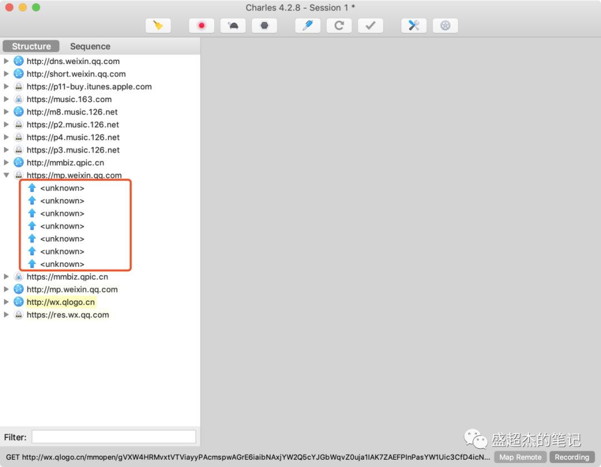Click lock icon of https://mp.weixin.qq.com
This screenshot has height=467, width=601.
18,175
